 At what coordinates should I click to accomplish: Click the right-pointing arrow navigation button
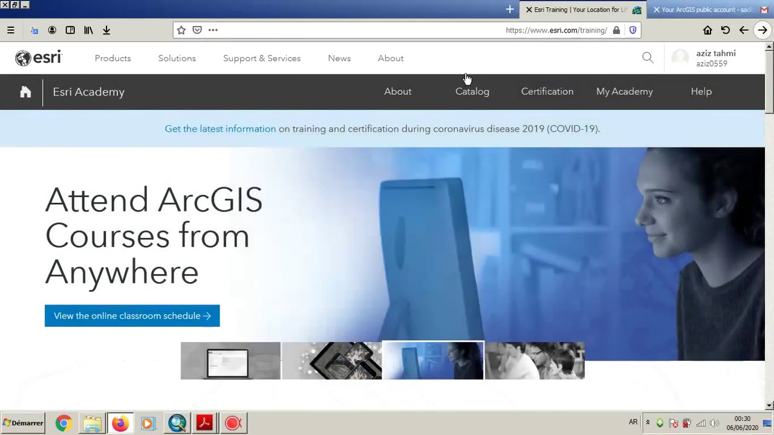tap(763, 30)
